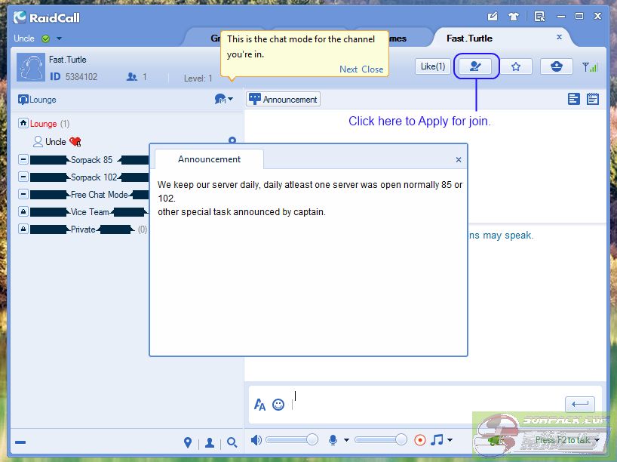Viewport: 617px width, 462px height.
Task: Click the minus button at bottom left
Action: 20,442
